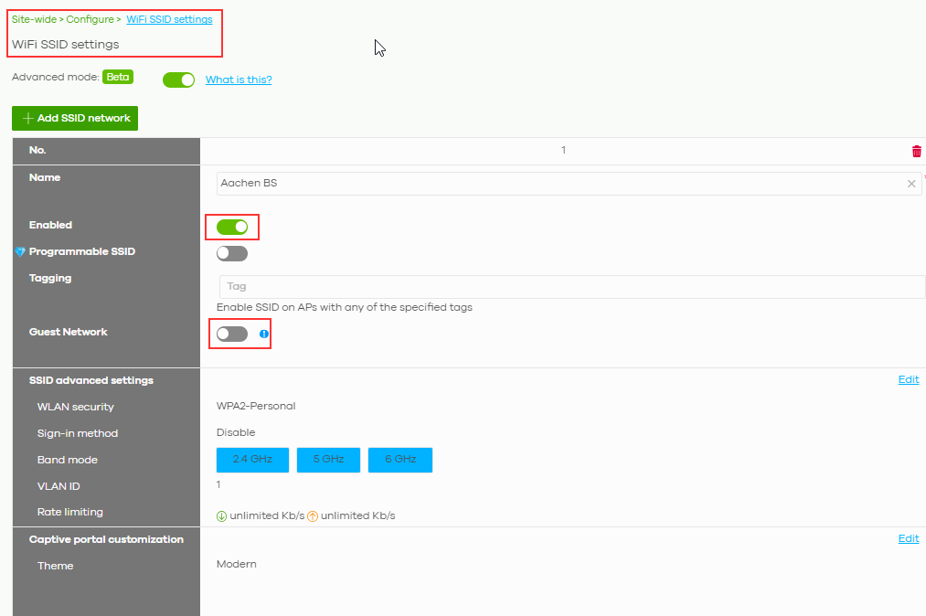Open the "What is this?" help link
926x616 pixels.
[239, 80]
